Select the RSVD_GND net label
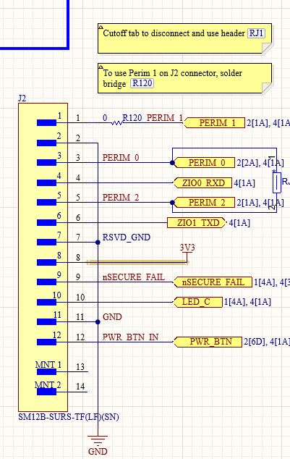 click(x=127, y=237)
